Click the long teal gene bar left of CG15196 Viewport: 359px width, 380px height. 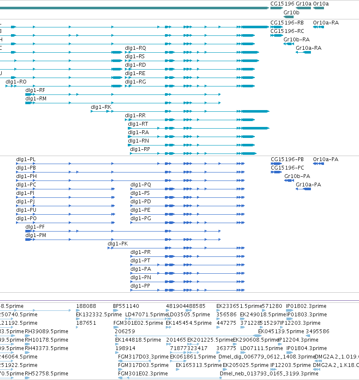[x=134, y=8]
